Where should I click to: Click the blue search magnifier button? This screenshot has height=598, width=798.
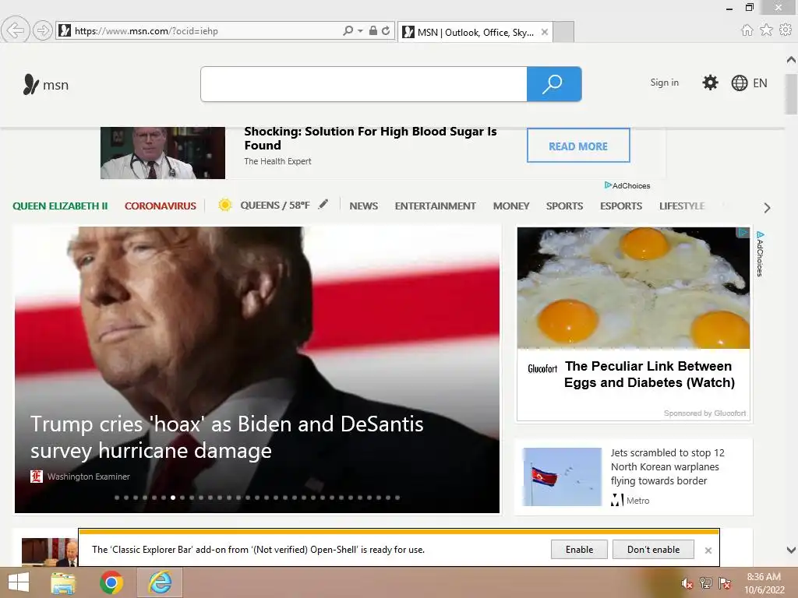click(x=554, y=84)
